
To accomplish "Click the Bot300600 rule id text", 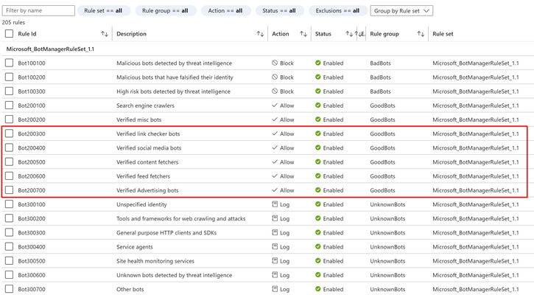I will (x=32, y=275).
